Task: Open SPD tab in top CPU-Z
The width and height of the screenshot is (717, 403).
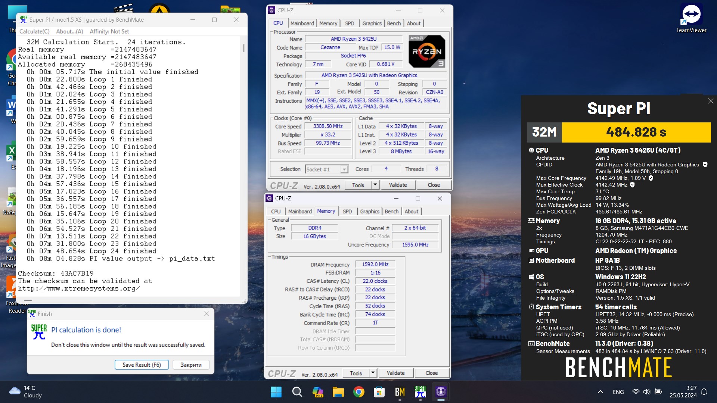Action: point(350,23)
